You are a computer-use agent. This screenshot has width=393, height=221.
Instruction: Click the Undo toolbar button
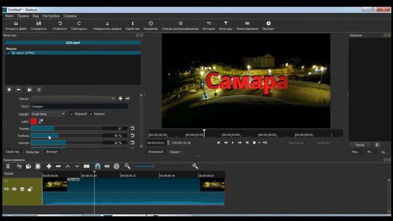click(60, 26)
